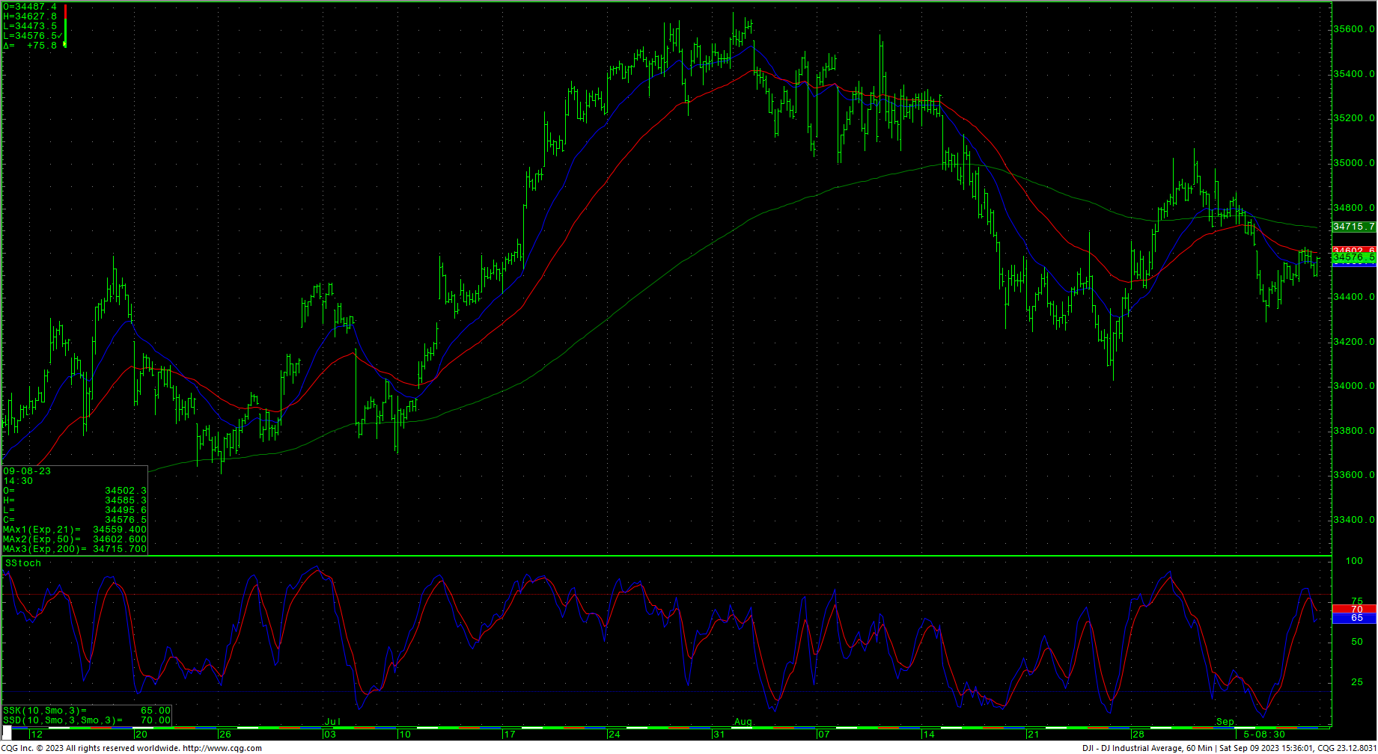
Task: Click the SSD(10,Smo,3,Smo,3) value readout
Action: pyautogui.click(x=86, y=720)
